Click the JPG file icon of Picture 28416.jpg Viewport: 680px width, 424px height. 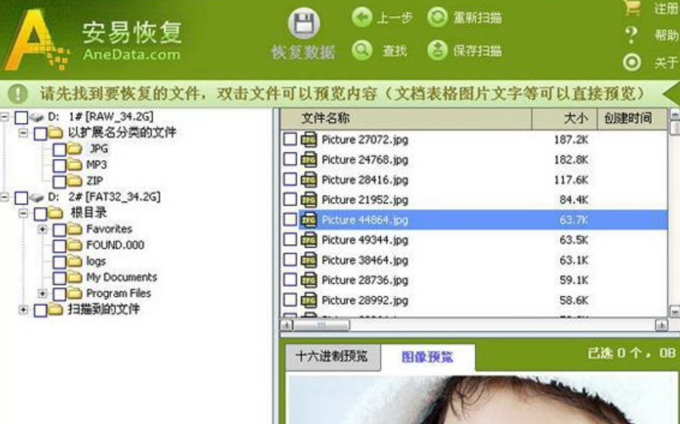309,180
